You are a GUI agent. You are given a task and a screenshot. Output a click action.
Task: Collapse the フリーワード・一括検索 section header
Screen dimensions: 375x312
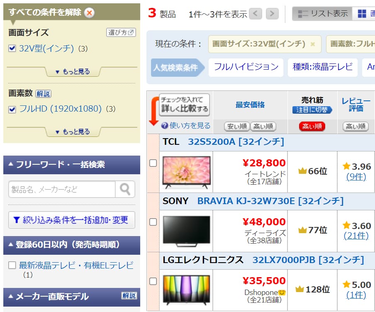(71, 165)
